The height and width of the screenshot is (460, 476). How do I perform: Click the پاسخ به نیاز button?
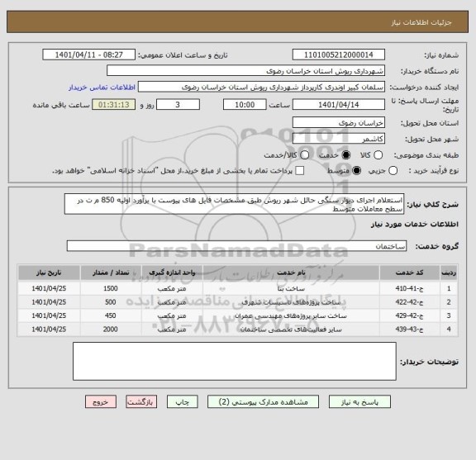click(x=359, y=402)
